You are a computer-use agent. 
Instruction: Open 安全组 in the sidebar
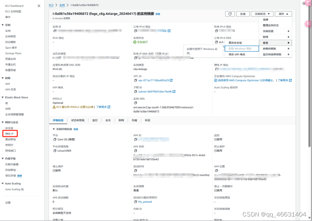pyautogui.click(x=9, y=128)
